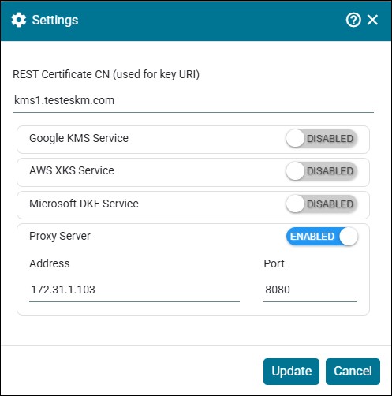Click the proxy Address input field
This screenshot has width=392, height=396.
point(134,290)
